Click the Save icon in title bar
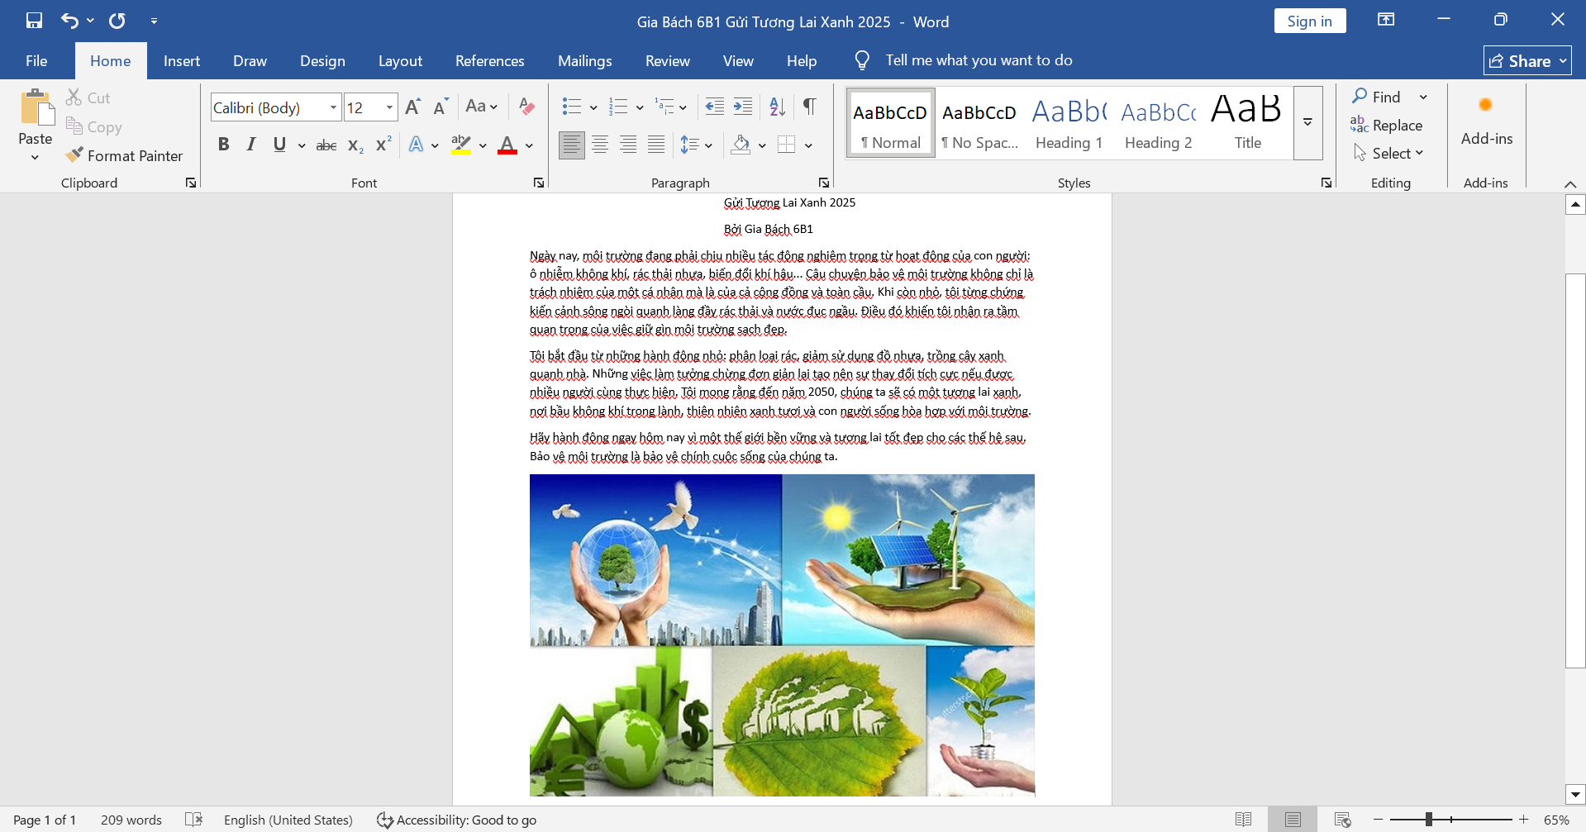Image resolution: width=1586 pixels, height=832 pixels. (x=34, y=21)
